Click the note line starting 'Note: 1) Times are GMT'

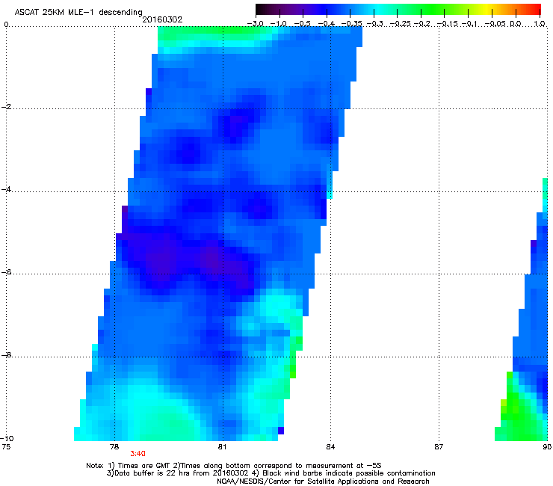coord(234,466)
